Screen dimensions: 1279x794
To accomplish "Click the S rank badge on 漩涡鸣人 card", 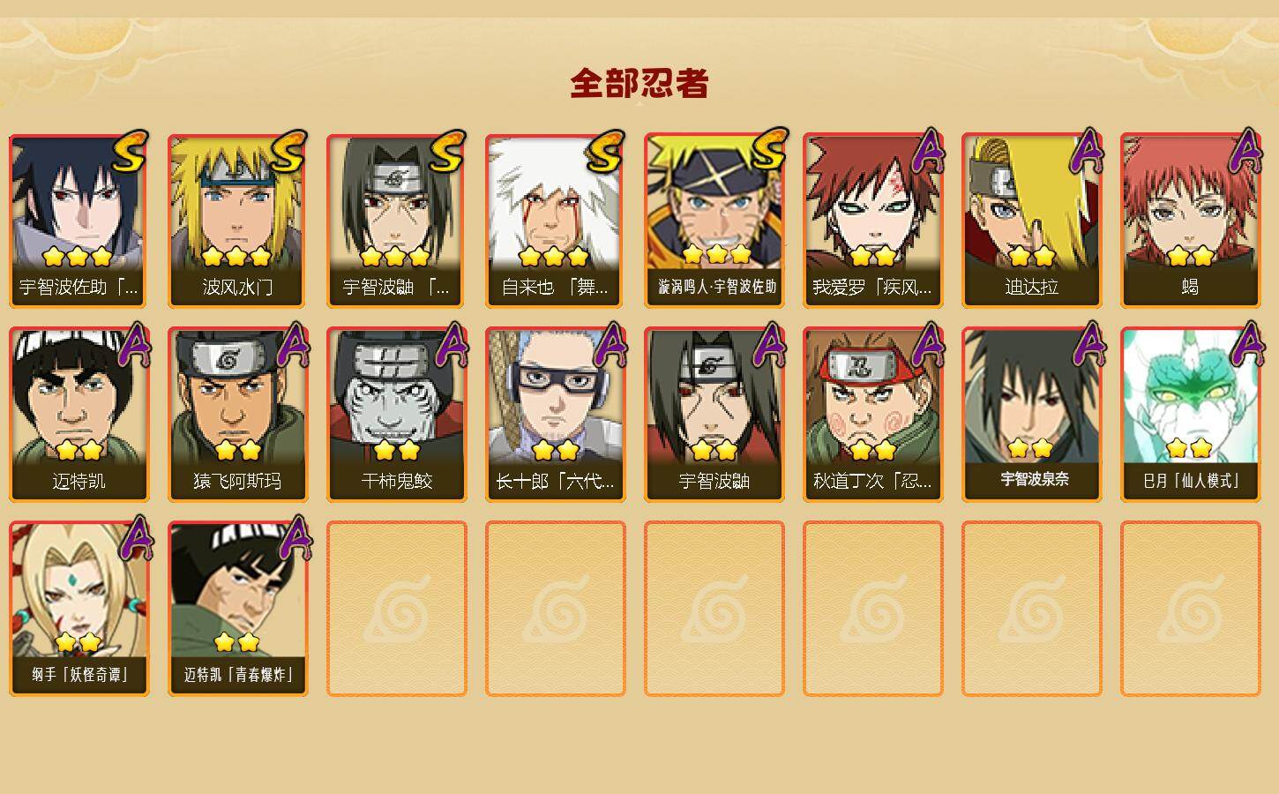I will point(767,150).
